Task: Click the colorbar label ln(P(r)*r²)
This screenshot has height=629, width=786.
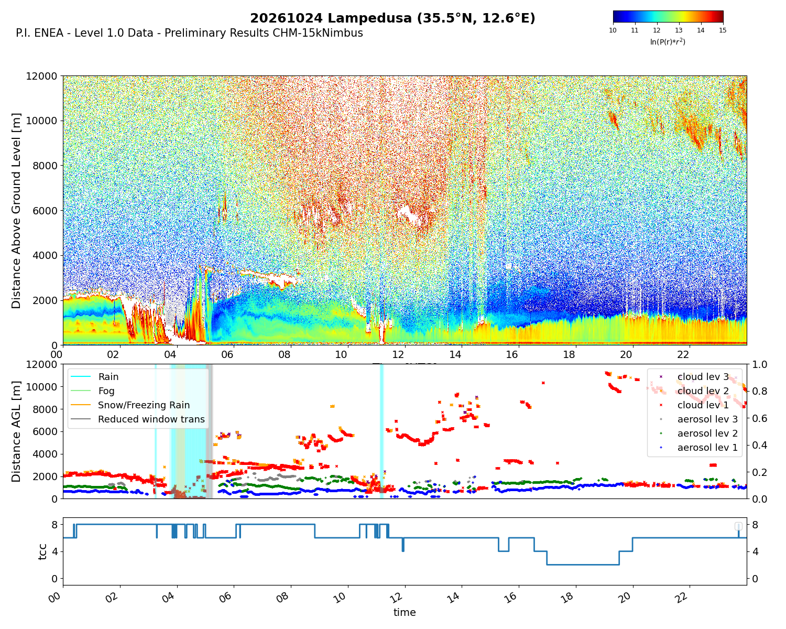Action: [668, 41]
